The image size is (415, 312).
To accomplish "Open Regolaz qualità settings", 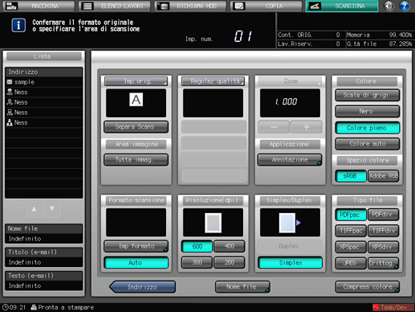I will pos(213,81).
